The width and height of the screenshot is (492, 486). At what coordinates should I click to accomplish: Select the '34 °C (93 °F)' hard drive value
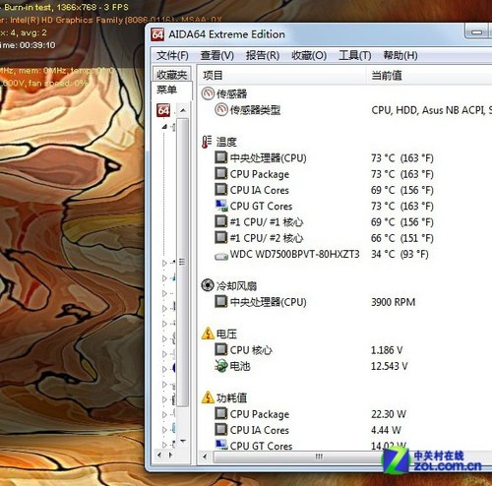point(400,254)
